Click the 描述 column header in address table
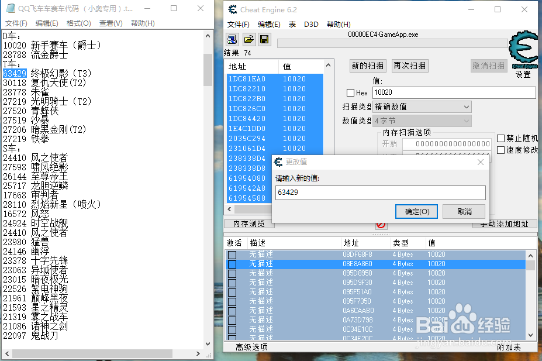The width and height of the screenshot is (542, 361). pyautogui.click(x=295, y=243)
